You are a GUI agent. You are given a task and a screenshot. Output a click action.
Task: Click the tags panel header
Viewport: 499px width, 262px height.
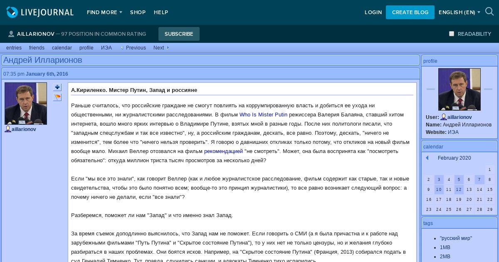[459, 223]
